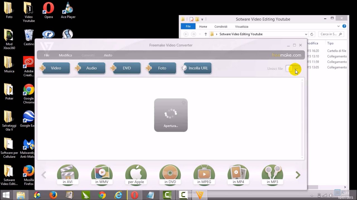The width and height of the screenshot is (357, 200).
Task: Open the File tab in Explorer window
Action: 188,26
